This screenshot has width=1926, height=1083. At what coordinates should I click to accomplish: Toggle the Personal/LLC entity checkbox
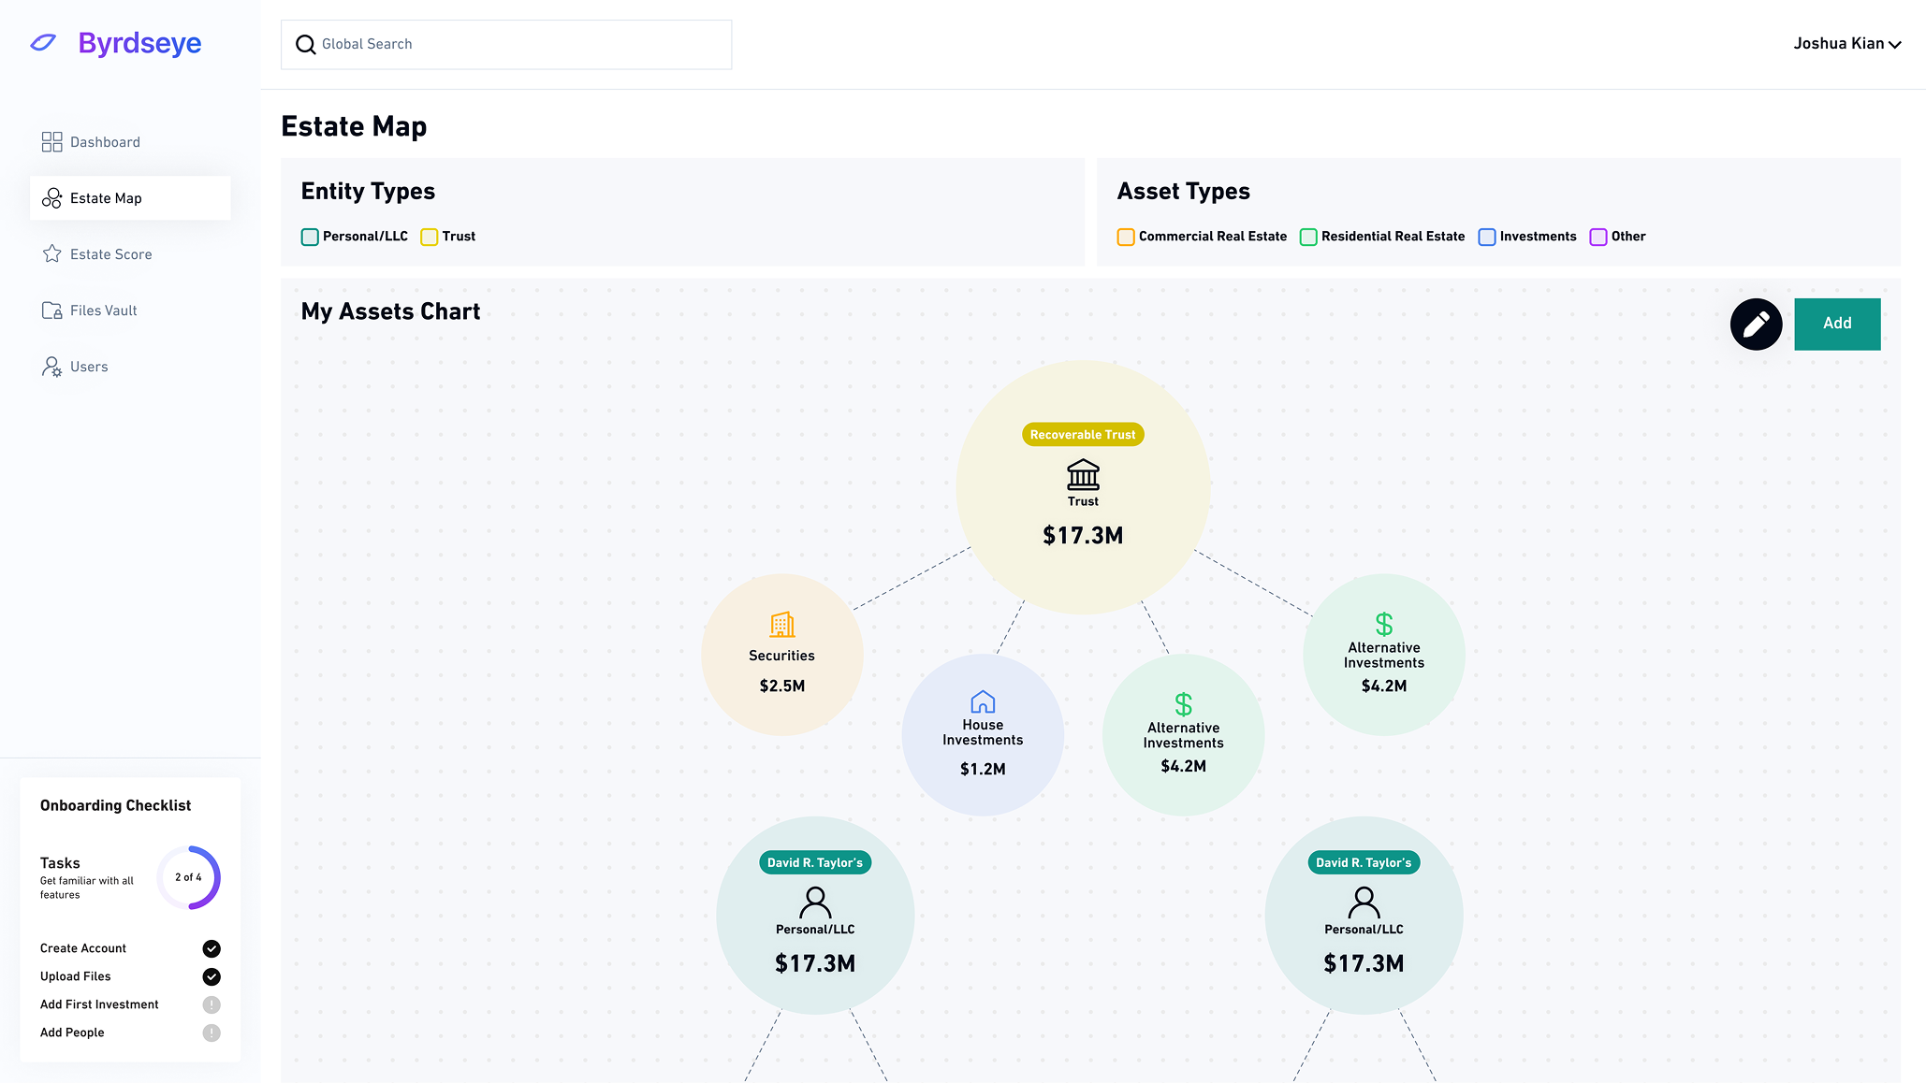click(310, 237)
